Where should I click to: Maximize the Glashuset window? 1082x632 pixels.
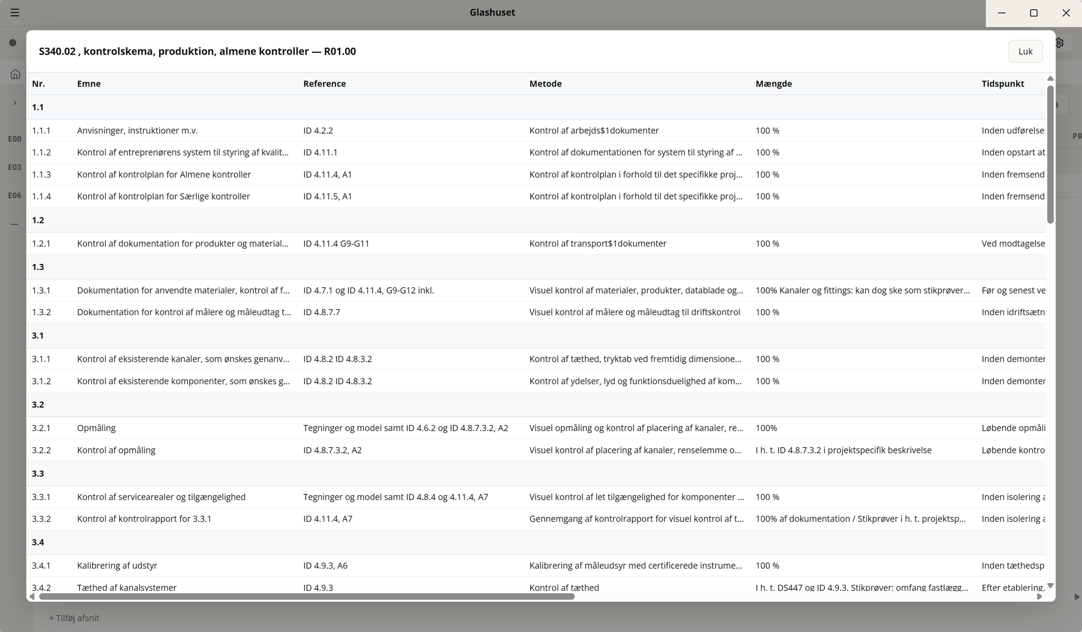coord(1033,13)
